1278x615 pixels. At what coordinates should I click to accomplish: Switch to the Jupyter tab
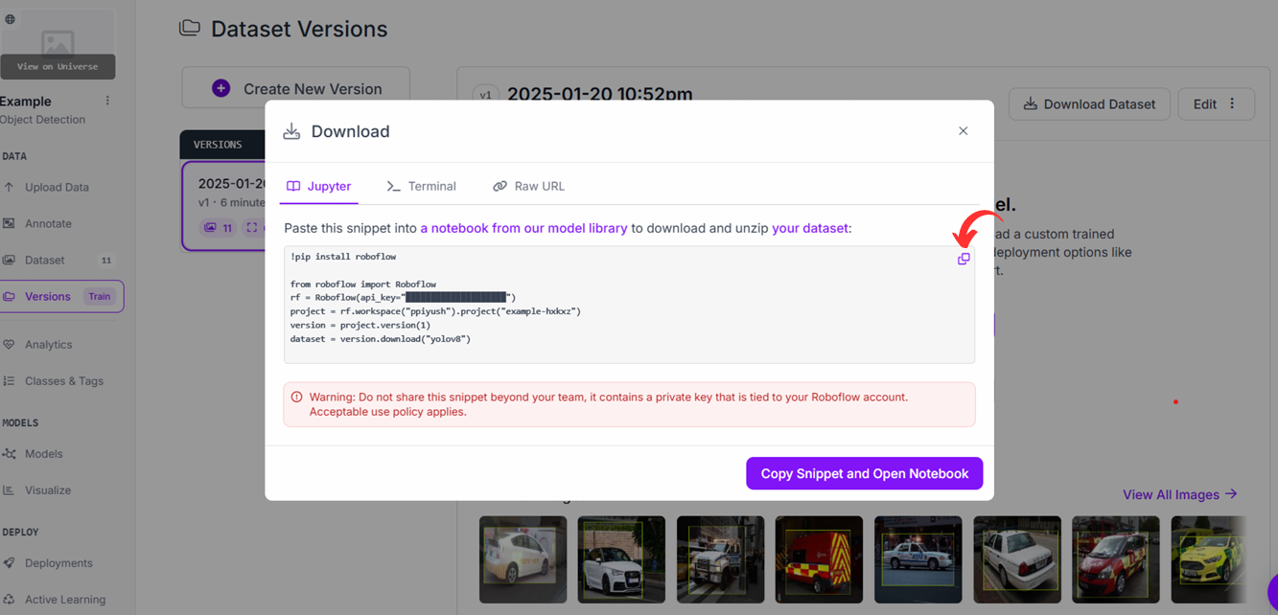[318, 186]
